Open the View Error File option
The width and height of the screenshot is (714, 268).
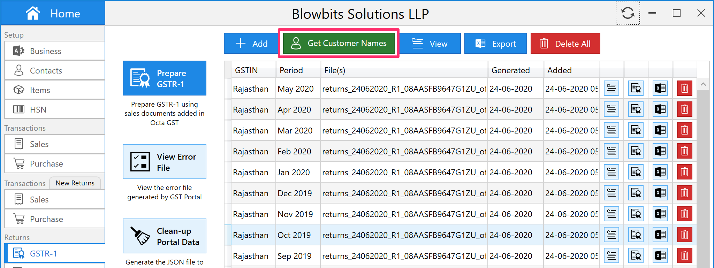[165, 162]
